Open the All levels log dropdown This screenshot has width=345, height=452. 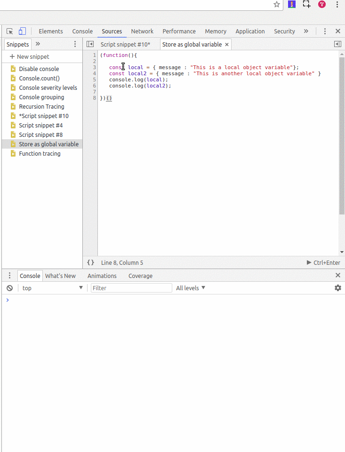point(191,288)
